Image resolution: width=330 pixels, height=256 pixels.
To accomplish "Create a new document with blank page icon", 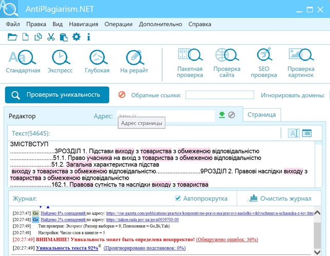I will pyautogui.click(x=26, y=37).
